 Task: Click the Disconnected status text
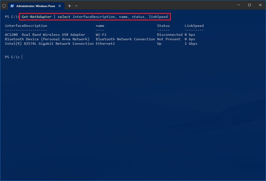point(169,35)
